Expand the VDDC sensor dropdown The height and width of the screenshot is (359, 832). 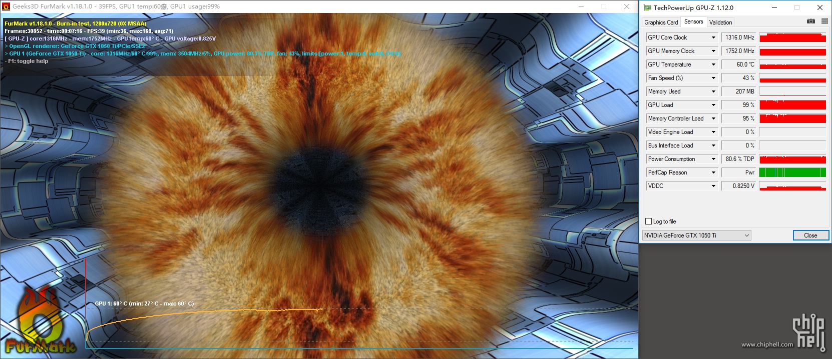click(x=713, y=186)
